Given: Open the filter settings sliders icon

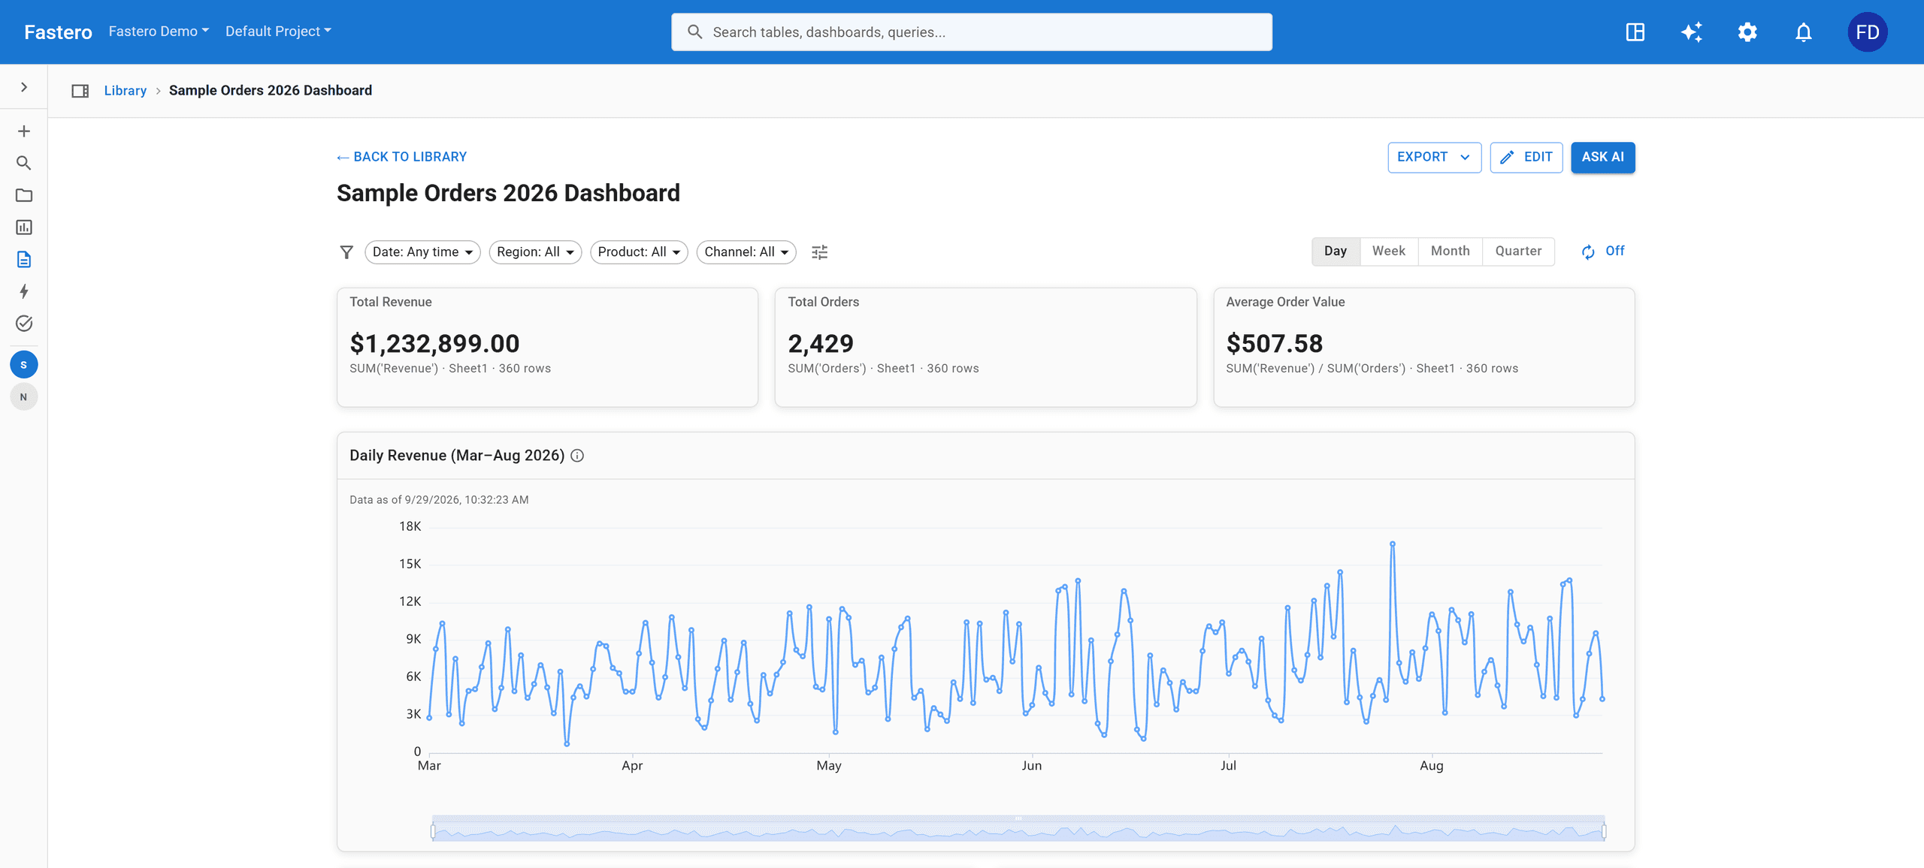Looking at the screenshot, I should 820,252.
